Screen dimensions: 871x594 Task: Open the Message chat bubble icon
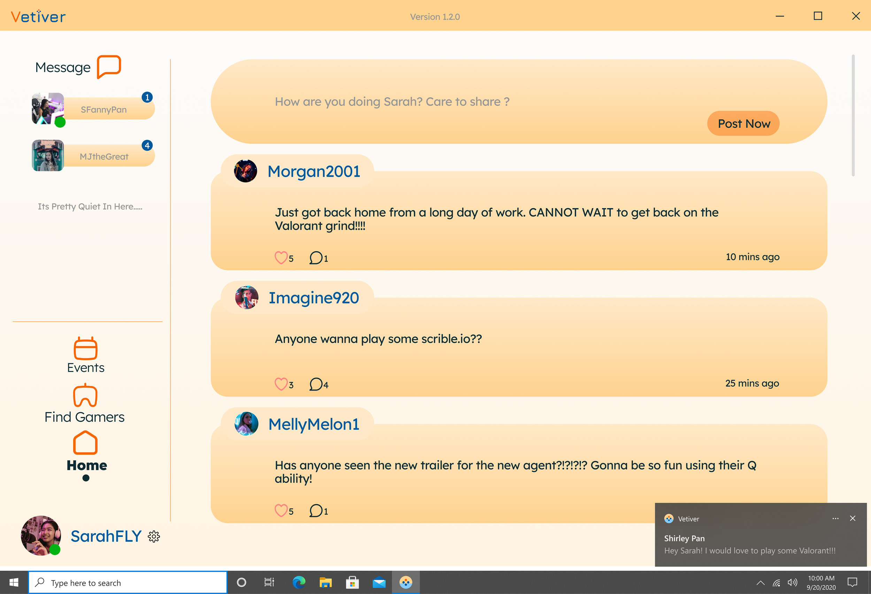109,66
